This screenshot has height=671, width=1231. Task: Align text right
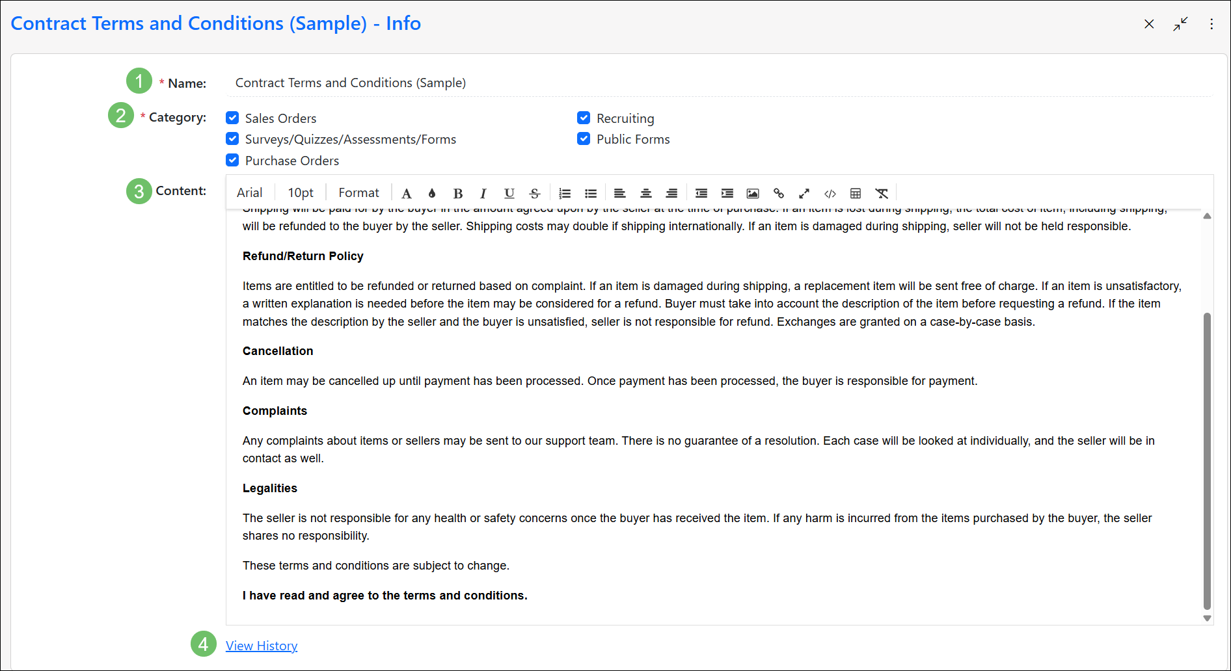tap(671, 193)
